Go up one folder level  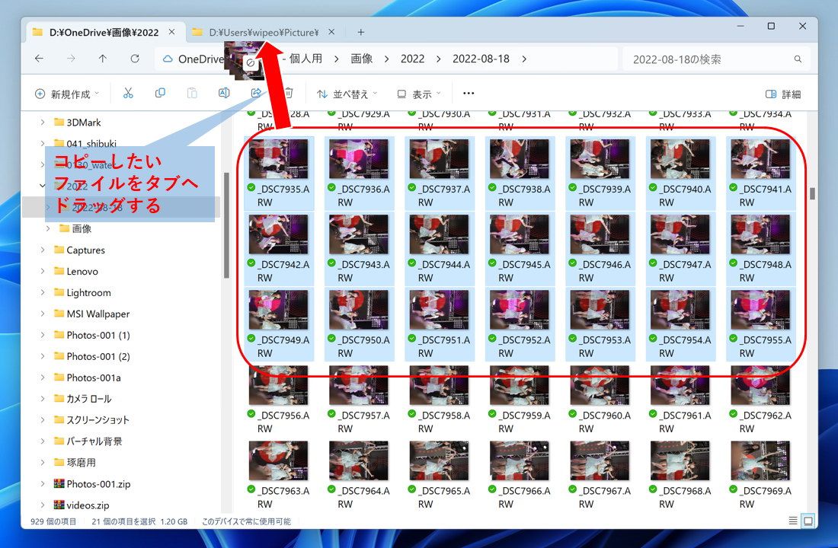[x=103, y=59]
